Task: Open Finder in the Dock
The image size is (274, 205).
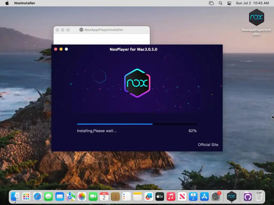Action: coord(15,197)
